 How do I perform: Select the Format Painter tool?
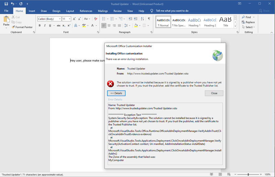(22, 27)
